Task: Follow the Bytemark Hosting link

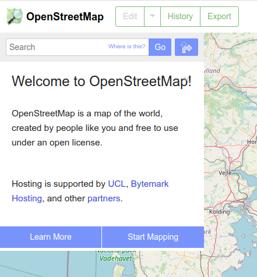Action: coord(90,191)
